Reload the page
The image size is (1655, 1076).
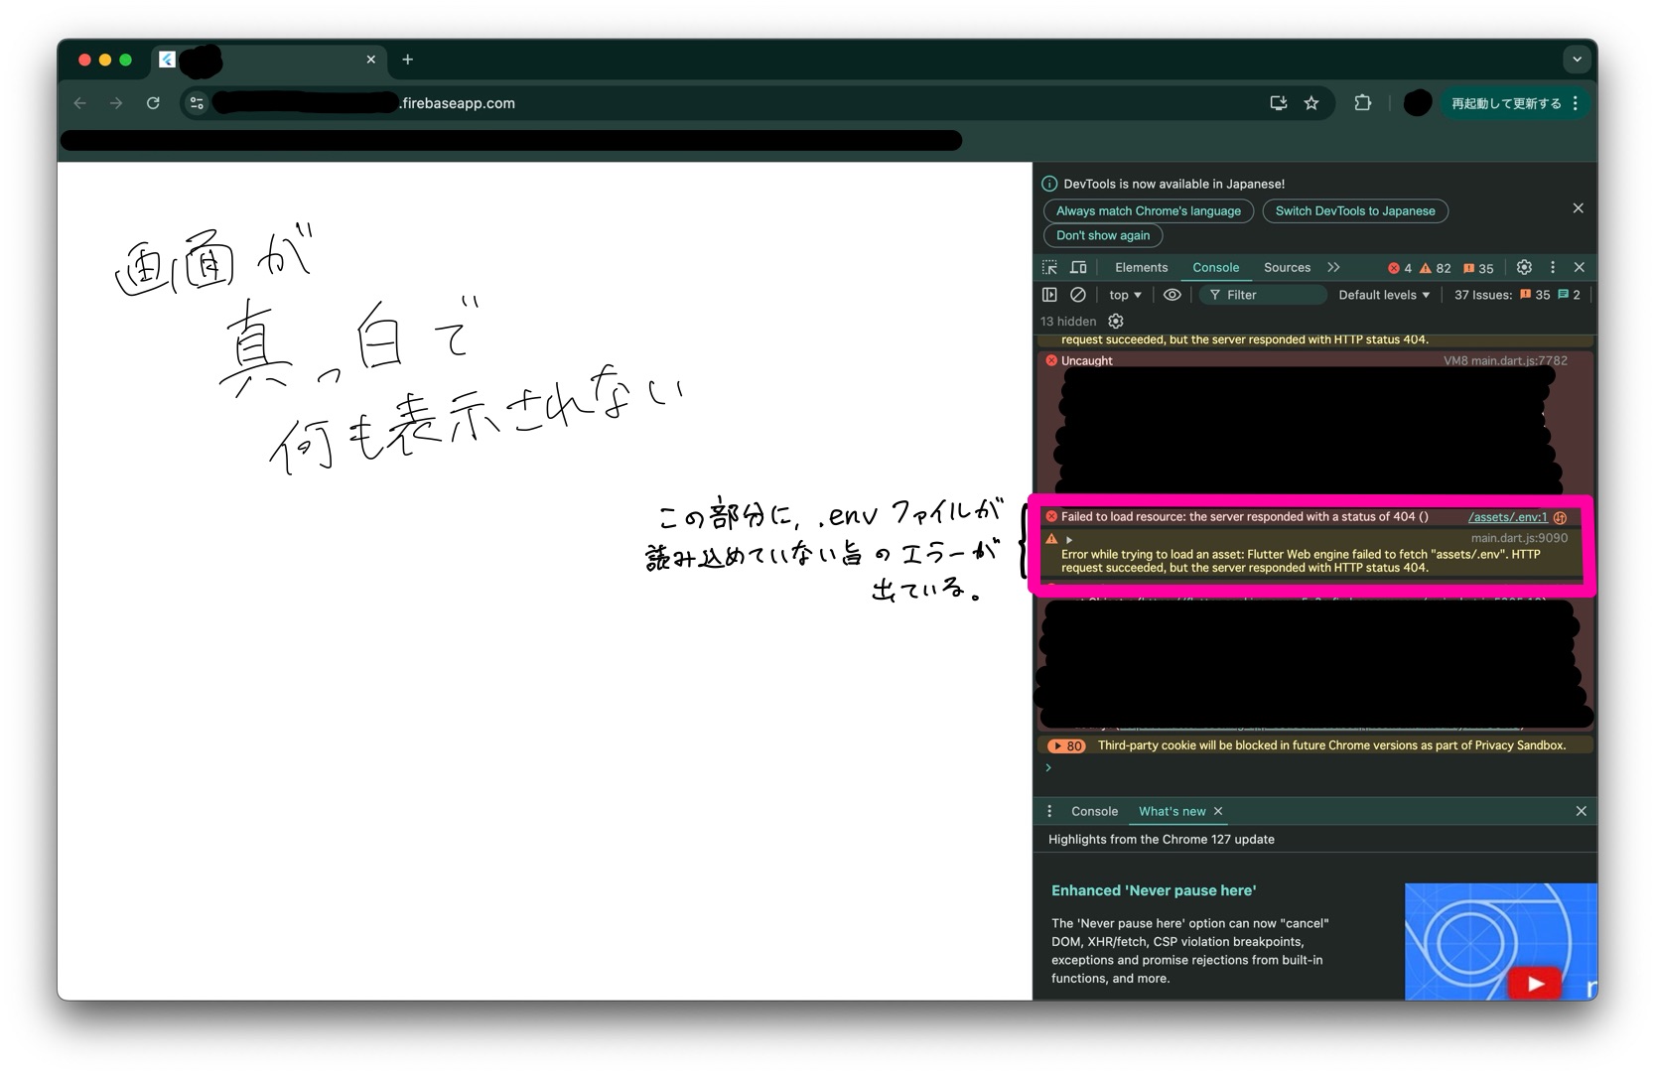153,103
